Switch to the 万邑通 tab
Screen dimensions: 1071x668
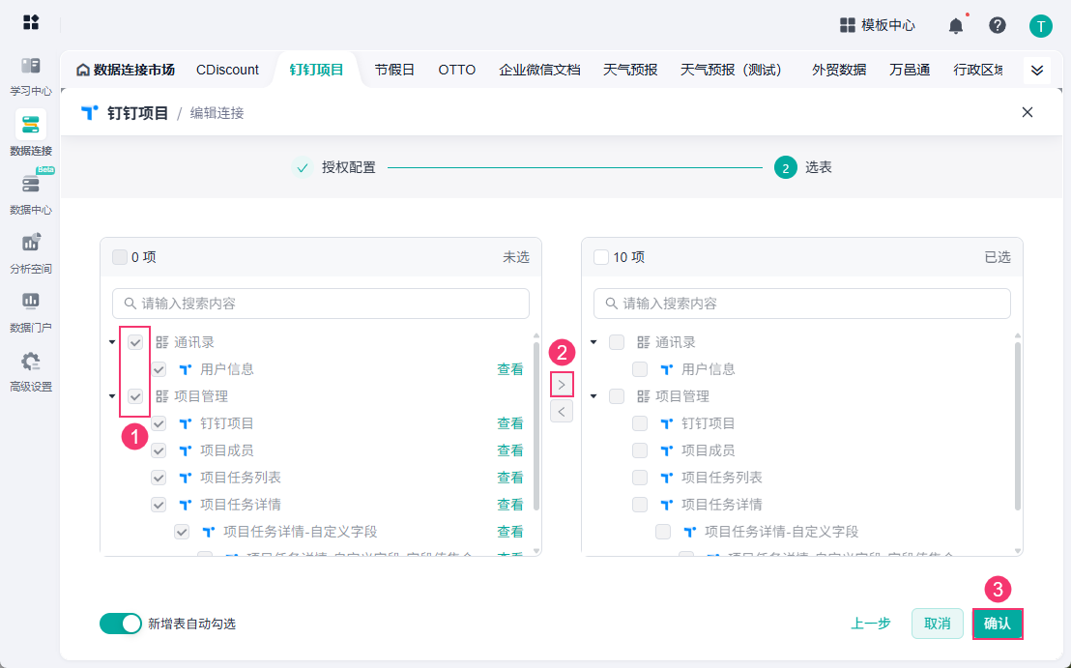(x=910, y=70)
